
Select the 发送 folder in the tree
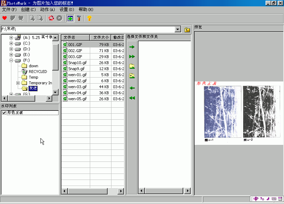coord(33,88)
